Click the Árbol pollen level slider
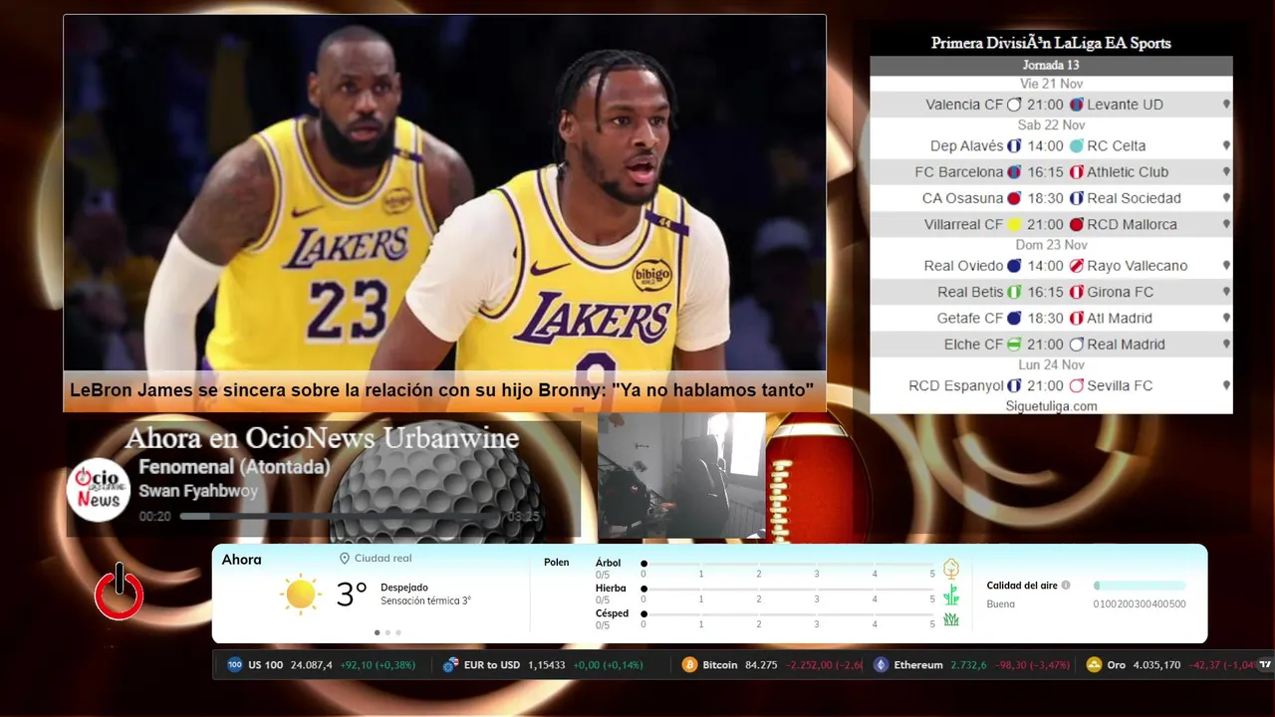Viewport: 1275px width, 717px height. pyautogui.click(x=788, y=564)
